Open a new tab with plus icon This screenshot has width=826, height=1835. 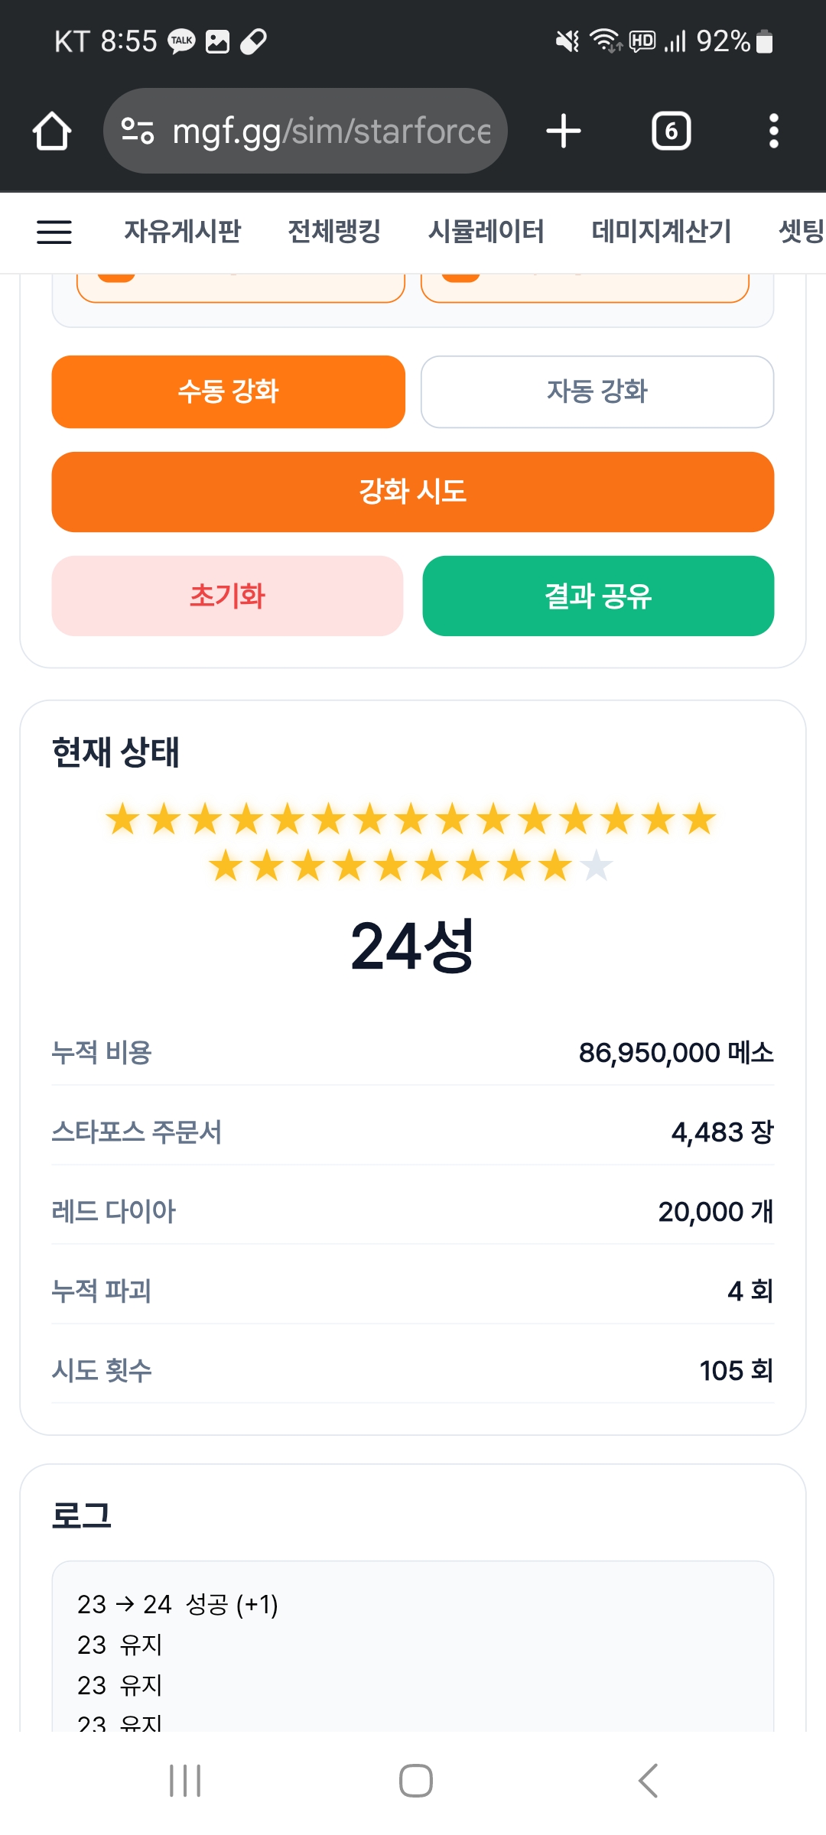pyautogui.click(x=564, y=131)
